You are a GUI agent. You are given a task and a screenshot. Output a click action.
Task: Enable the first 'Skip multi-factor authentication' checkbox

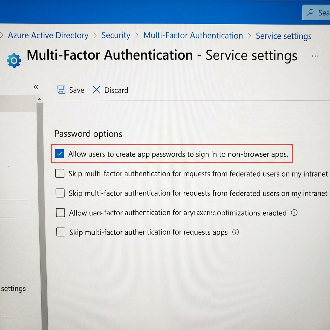60,173
